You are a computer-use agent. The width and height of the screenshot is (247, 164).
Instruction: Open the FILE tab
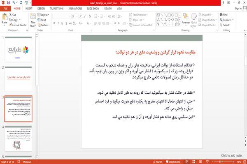point(5,9)
